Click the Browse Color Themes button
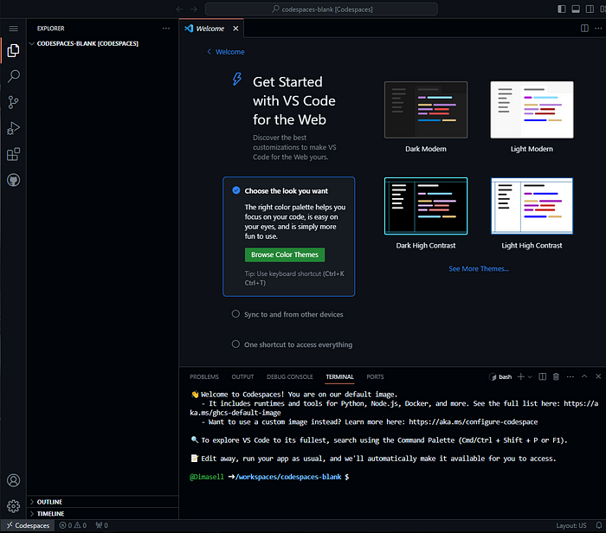The width and height of the screenshot is (606, 533). pyautogui.click(x=285, y=255)
